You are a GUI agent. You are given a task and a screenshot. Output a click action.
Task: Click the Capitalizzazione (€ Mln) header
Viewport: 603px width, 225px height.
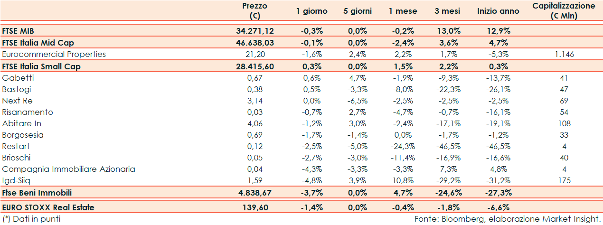(564, 11)
